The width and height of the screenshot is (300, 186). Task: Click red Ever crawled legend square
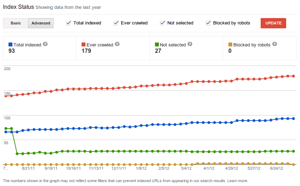click(83, 45)
